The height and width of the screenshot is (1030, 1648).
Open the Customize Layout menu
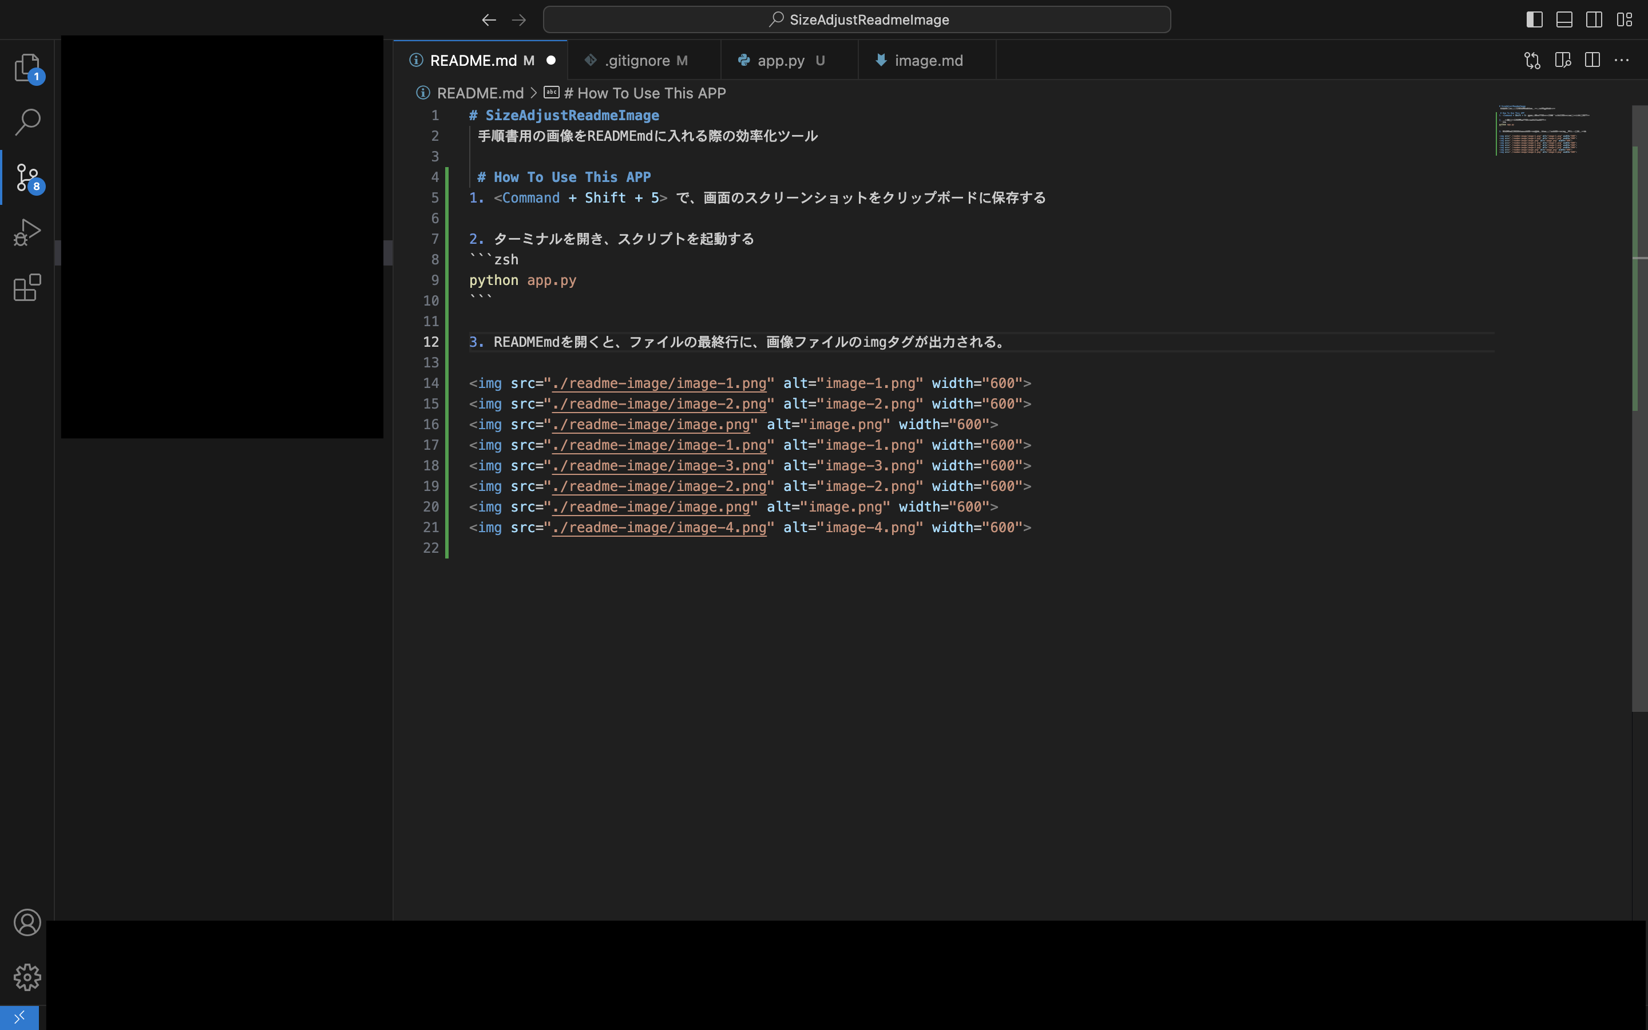pyautogui.click(x=1624, y=20)
